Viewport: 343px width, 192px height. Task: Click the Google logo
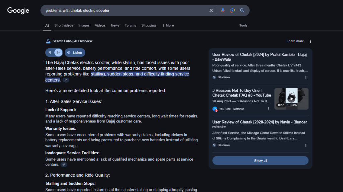18,10
